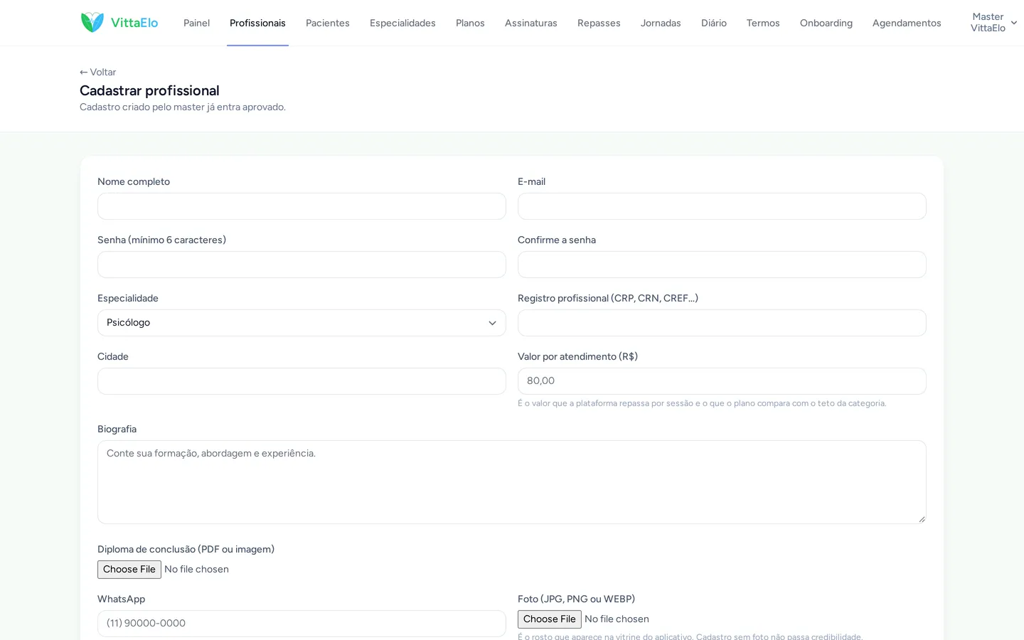This screenshot has width=1024, height=640.
Task: Choose a file for the Diploma de conclusão
Action: (x=129, y=570)
